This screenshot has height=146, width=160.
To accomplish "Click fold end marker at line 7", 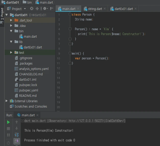I will pos(70,44).
